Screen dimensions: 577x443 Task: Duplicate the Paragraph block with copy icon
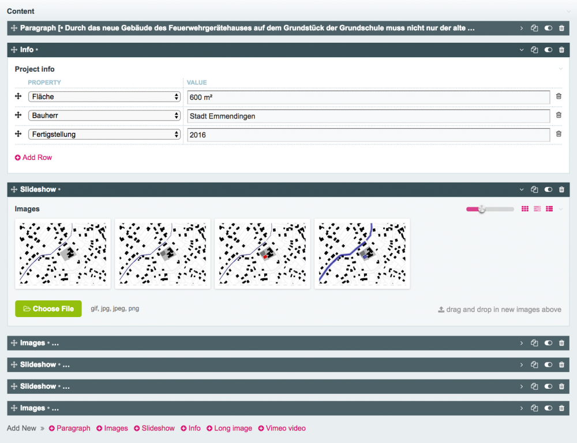point(534,28)
